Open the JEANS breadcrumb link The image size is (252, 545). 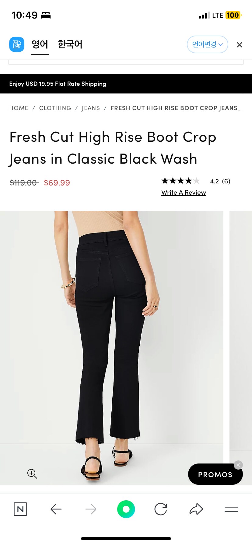[x=91, y=108]
